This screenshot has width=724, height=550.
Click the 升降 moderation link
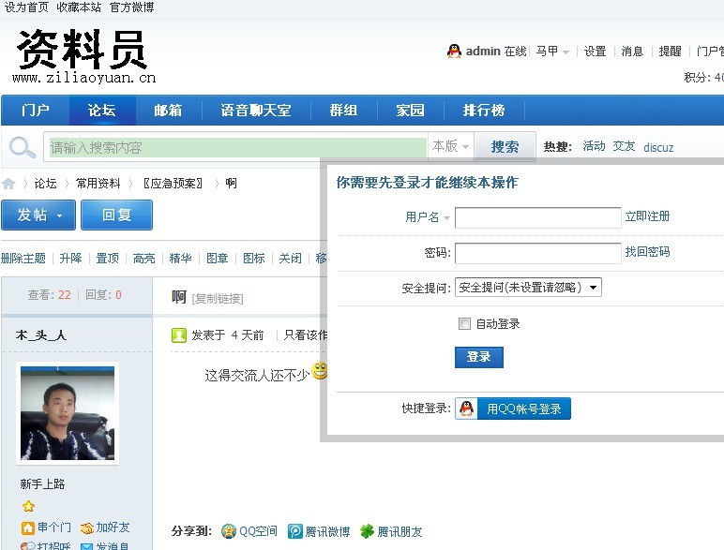pyautogui.click(x=70, y=259)
